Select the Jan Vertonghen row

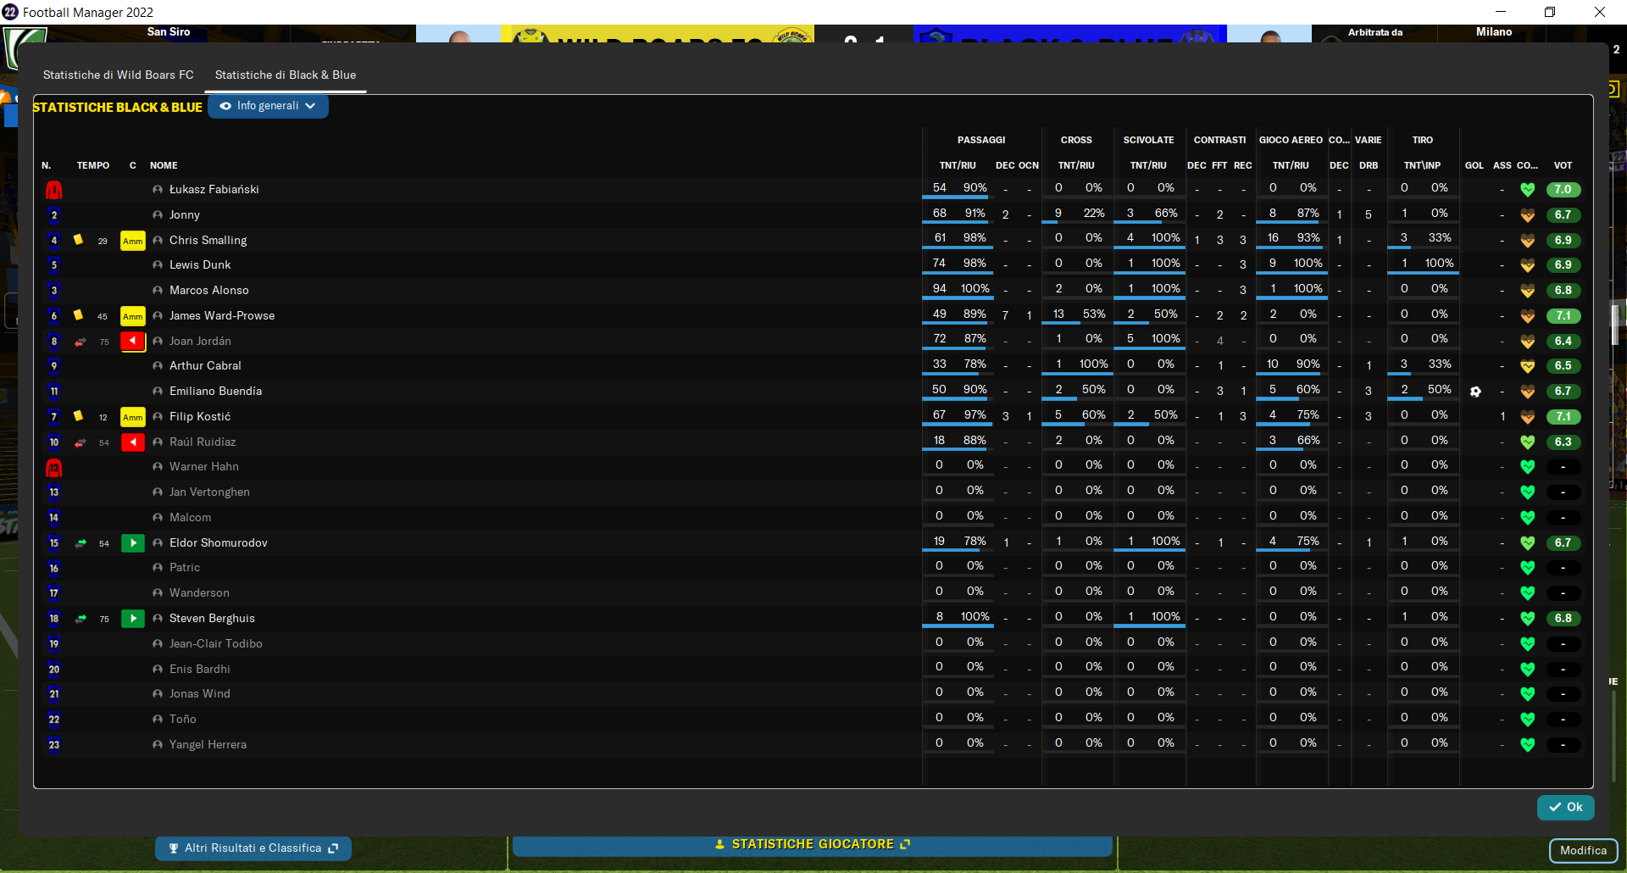point(813,492)
